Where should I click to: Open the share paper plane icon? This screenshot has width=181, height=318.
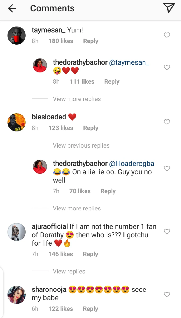[169, 8]
